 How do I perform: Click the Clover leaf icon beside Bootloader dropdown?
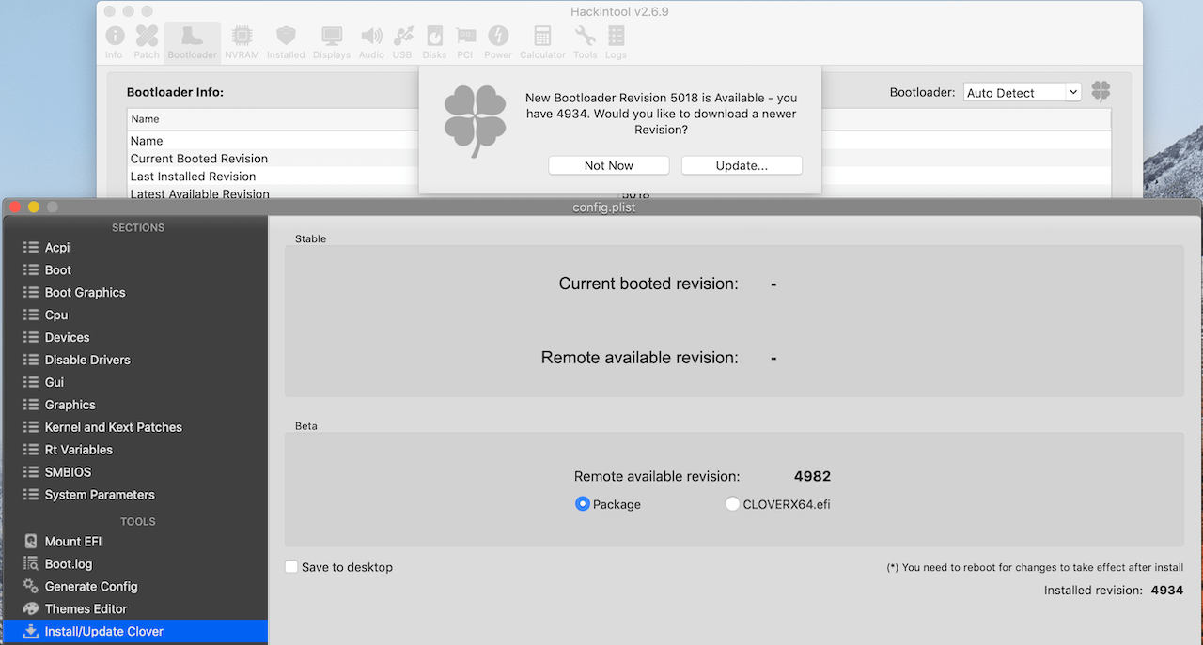click(x=1101, y=92)
